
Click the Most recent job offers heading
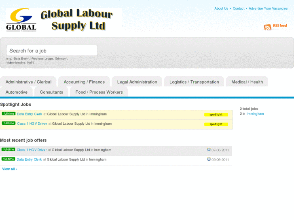tap(23, 140)
